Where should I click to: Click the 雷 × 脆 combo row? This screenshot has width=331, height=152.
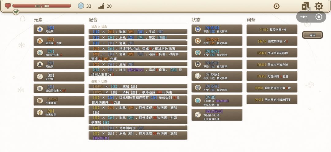click(138, 135)
